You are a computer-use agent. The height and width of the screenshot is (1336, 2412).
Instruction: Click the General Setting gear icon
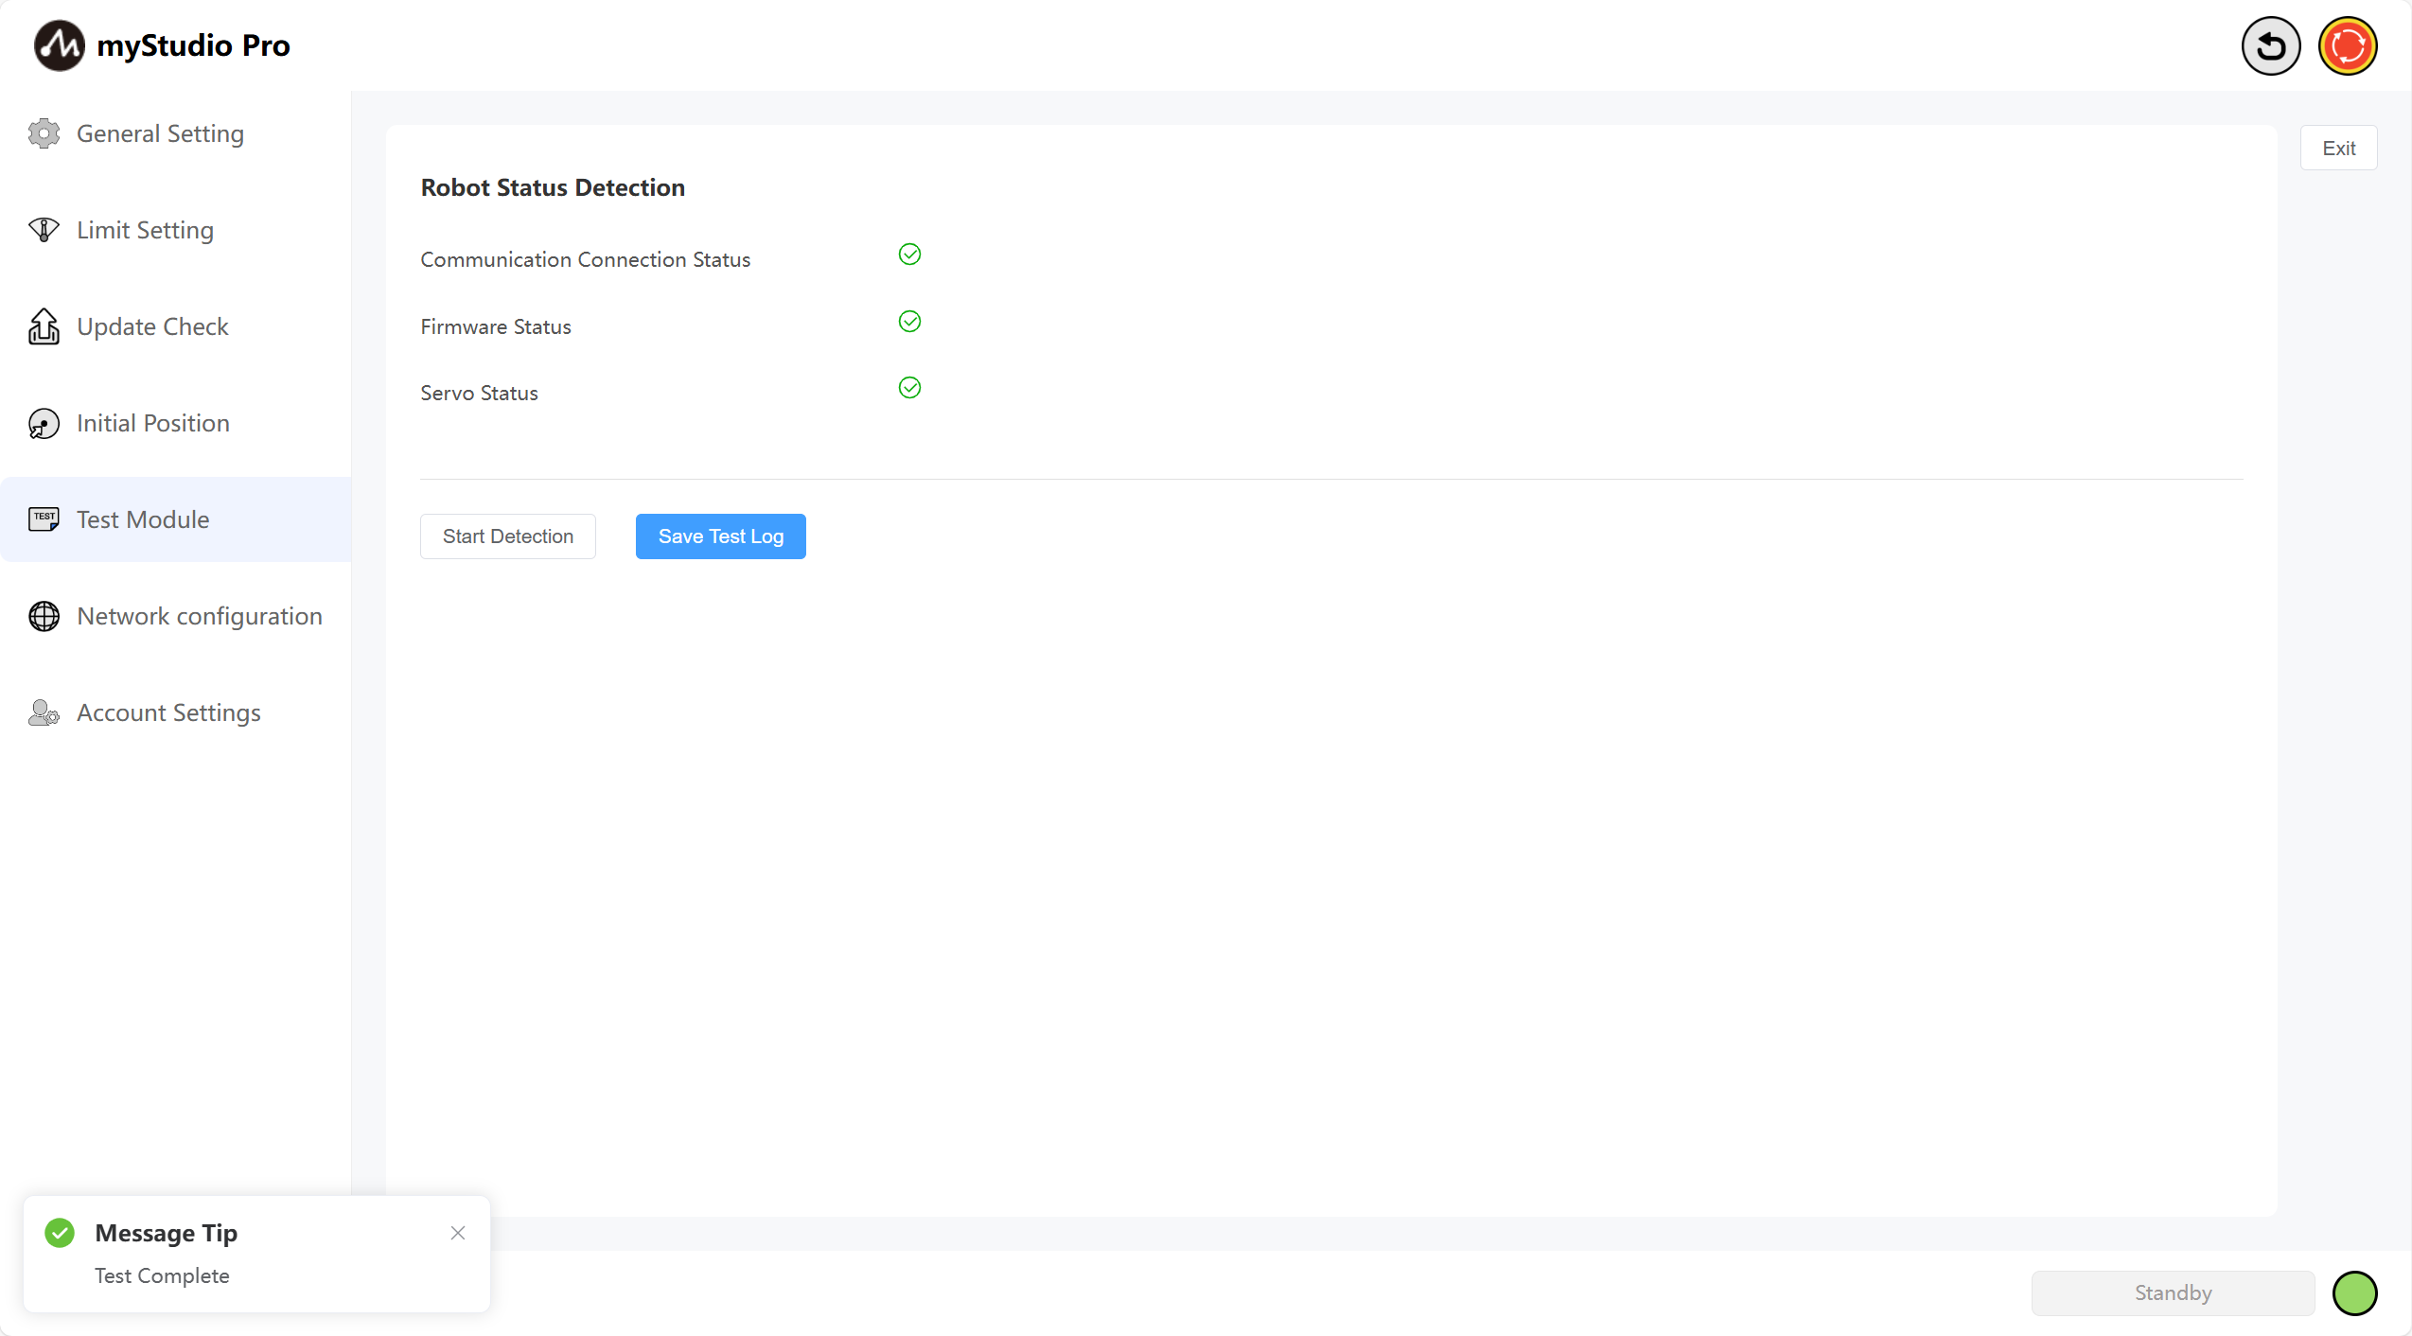(x=44, y=133)
